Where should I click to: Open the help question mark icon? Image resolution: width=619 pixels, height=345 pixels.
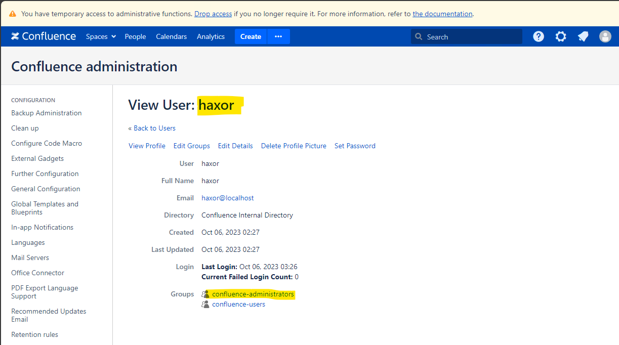[539, 36]
